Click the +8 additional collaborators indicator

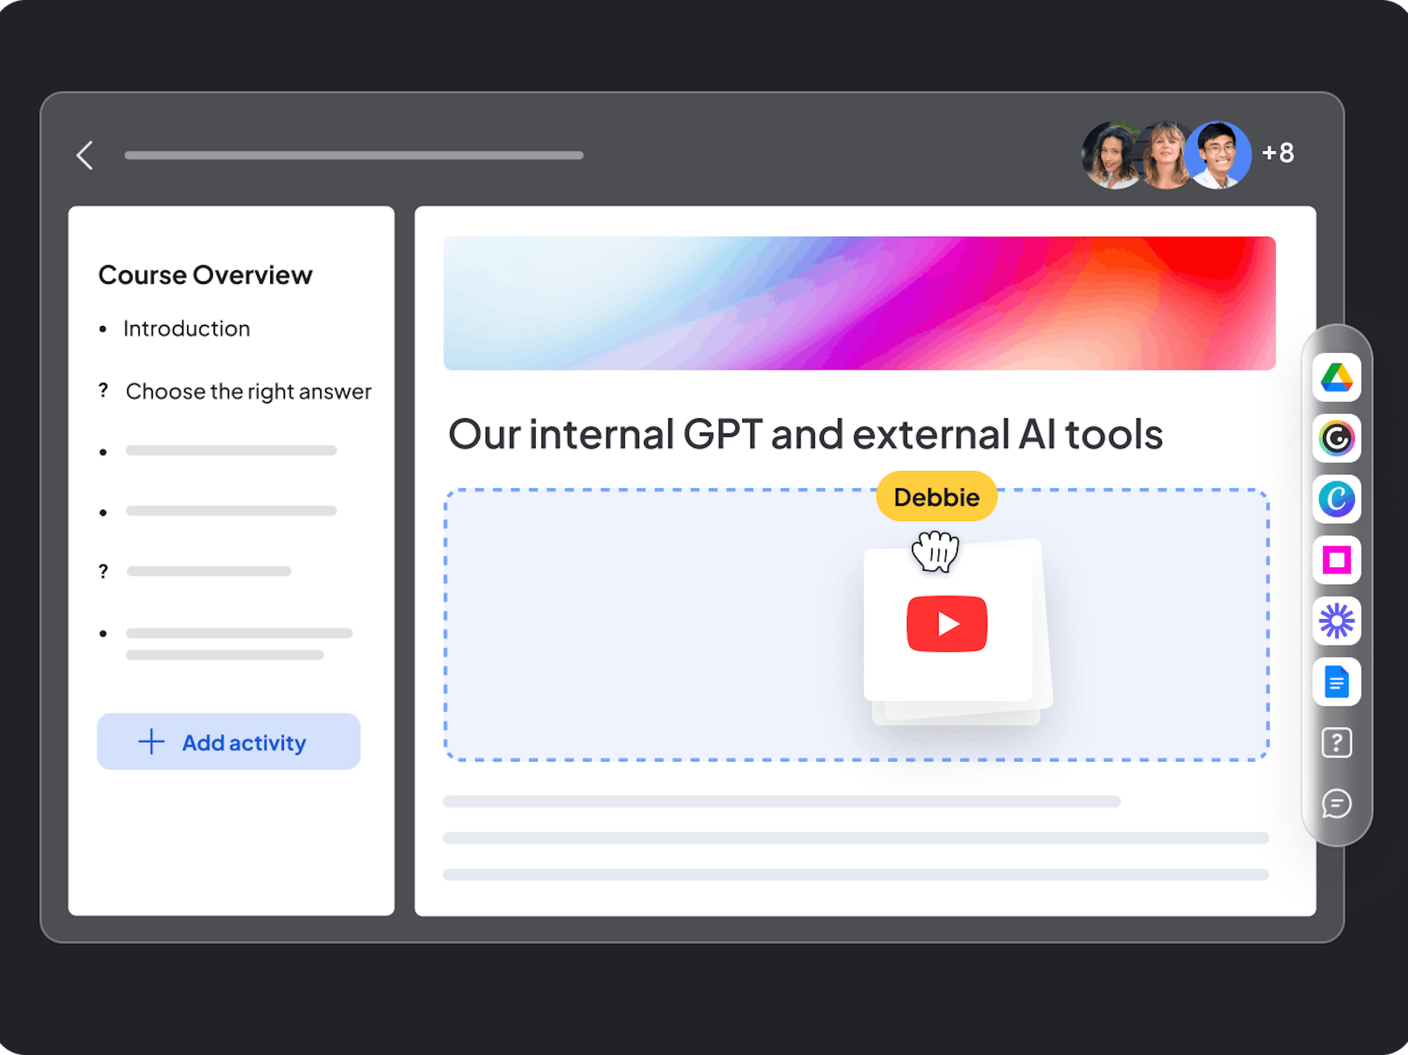point(1277,153)
